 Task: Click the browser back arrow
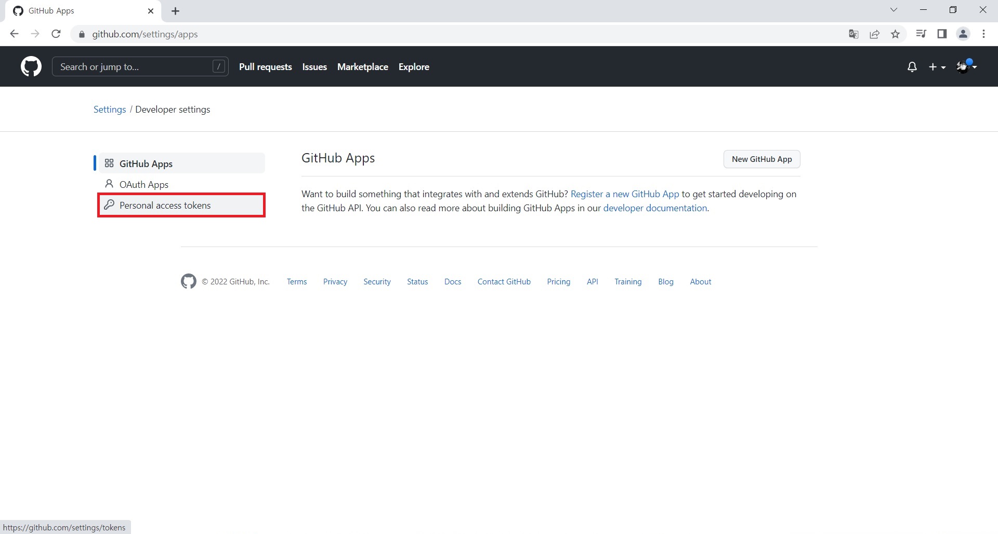click(14, 34)
